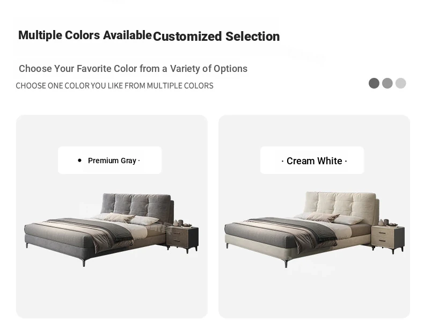This screenshot has width=424, height=335.
Task: Open the gray bed product image
Action: pos(112,230)
